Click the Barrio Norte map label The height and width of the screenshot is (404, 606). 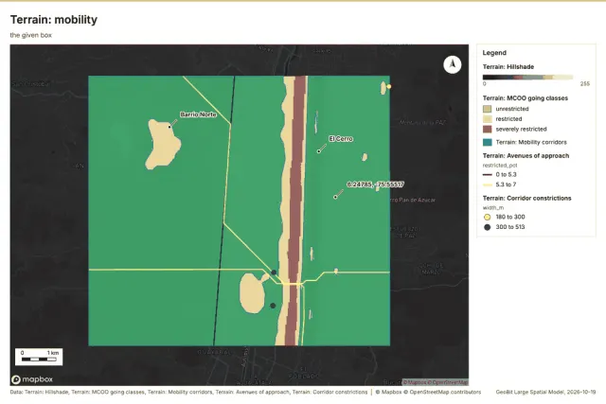click(198, 114)
